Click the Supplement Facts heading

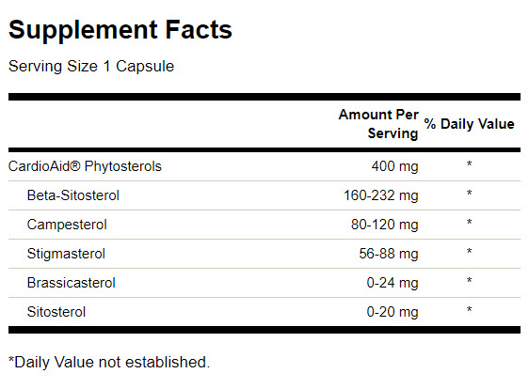(120, 30)
